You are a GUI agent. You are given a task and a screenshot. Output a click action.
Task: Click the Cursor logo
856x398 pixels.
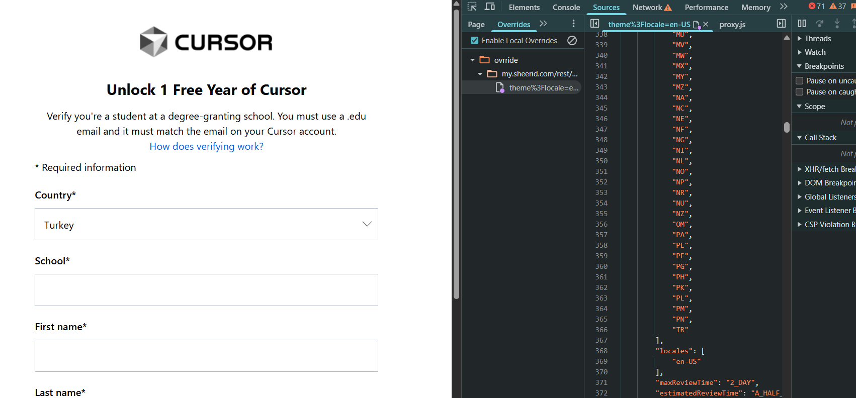click(x=206, y=42)
